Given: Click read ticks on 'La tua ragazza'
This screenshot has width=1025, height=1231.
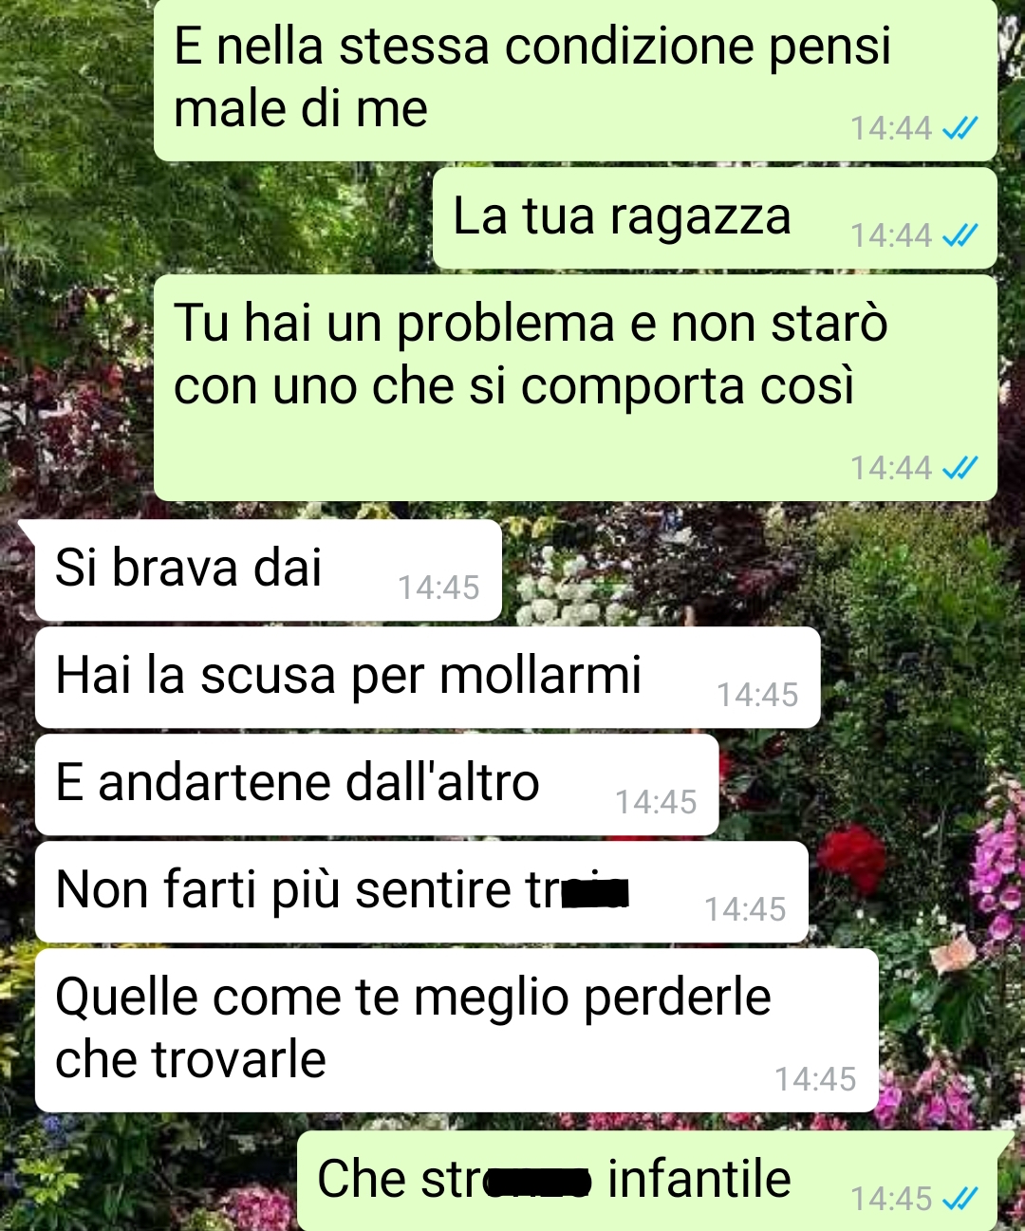Looking at the screenshot, I should click(960, 234).
